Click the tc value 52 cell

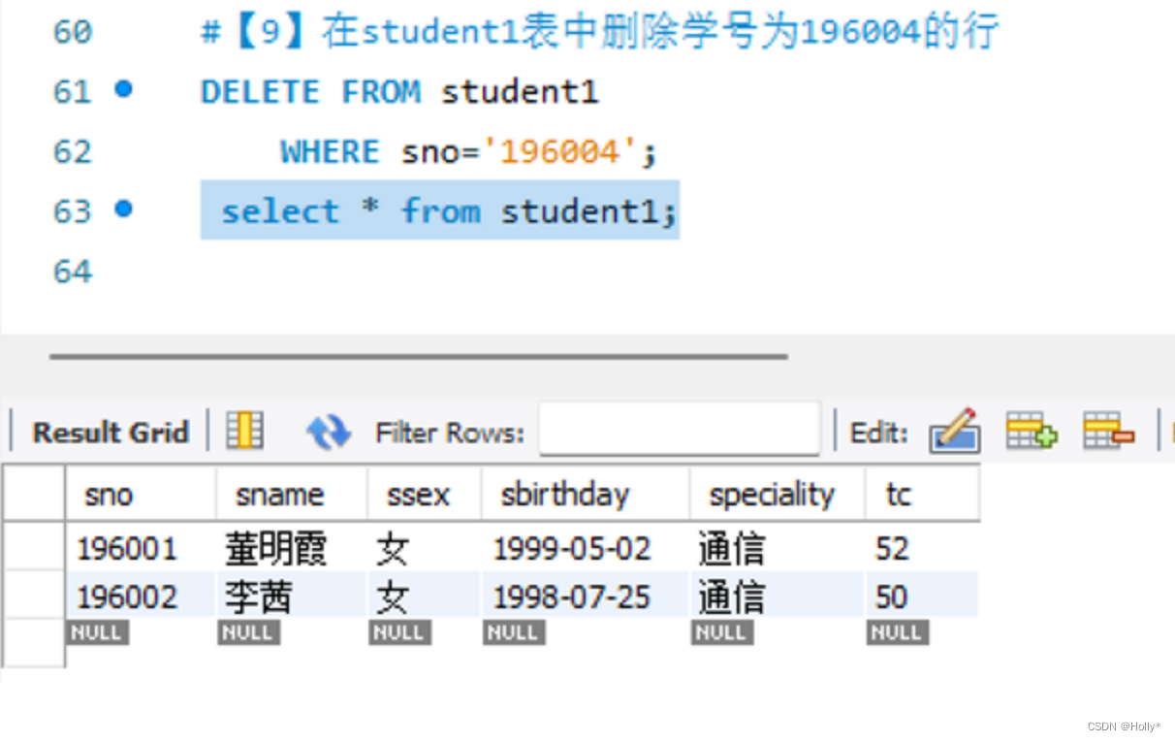(891, 548)
